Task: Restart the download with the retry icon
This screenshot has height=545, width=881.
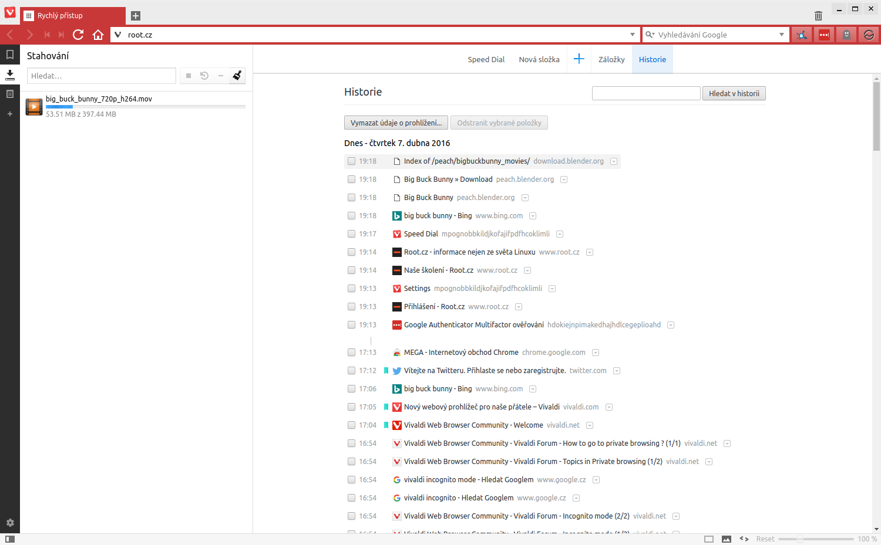Action: (204, 75)
